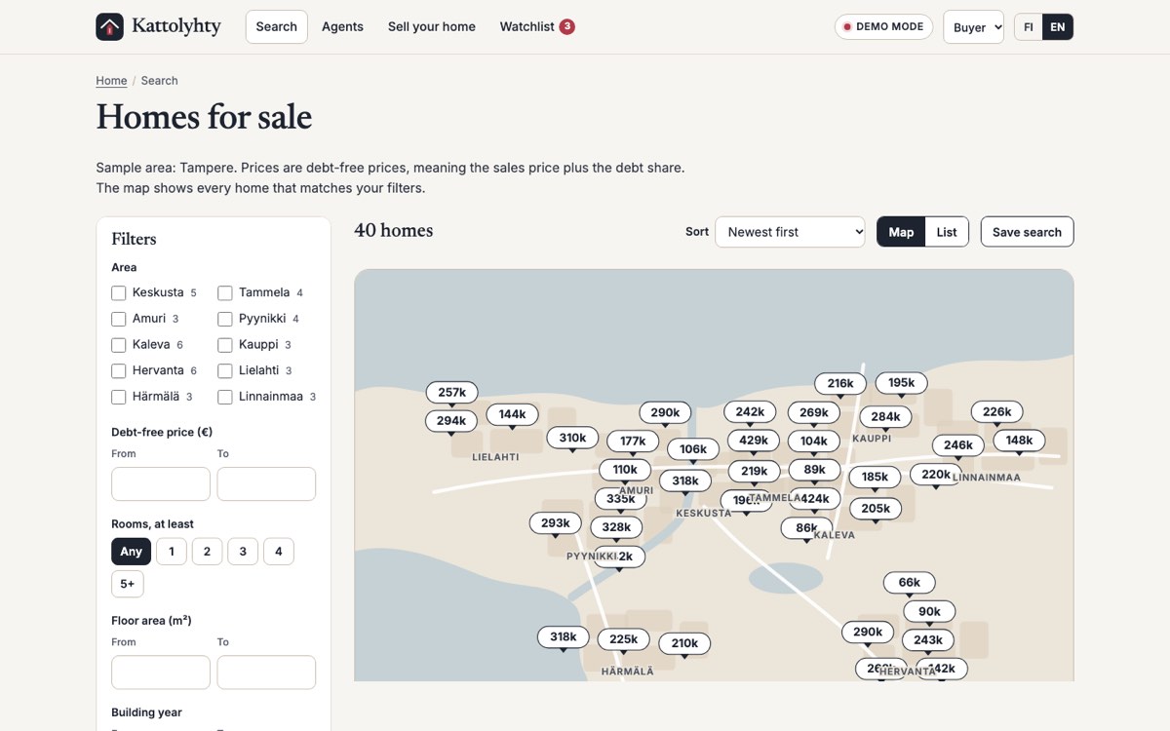Set rooms at least 2
The width and height of the screenshot is (1170, 731).
tap(207, 552)
